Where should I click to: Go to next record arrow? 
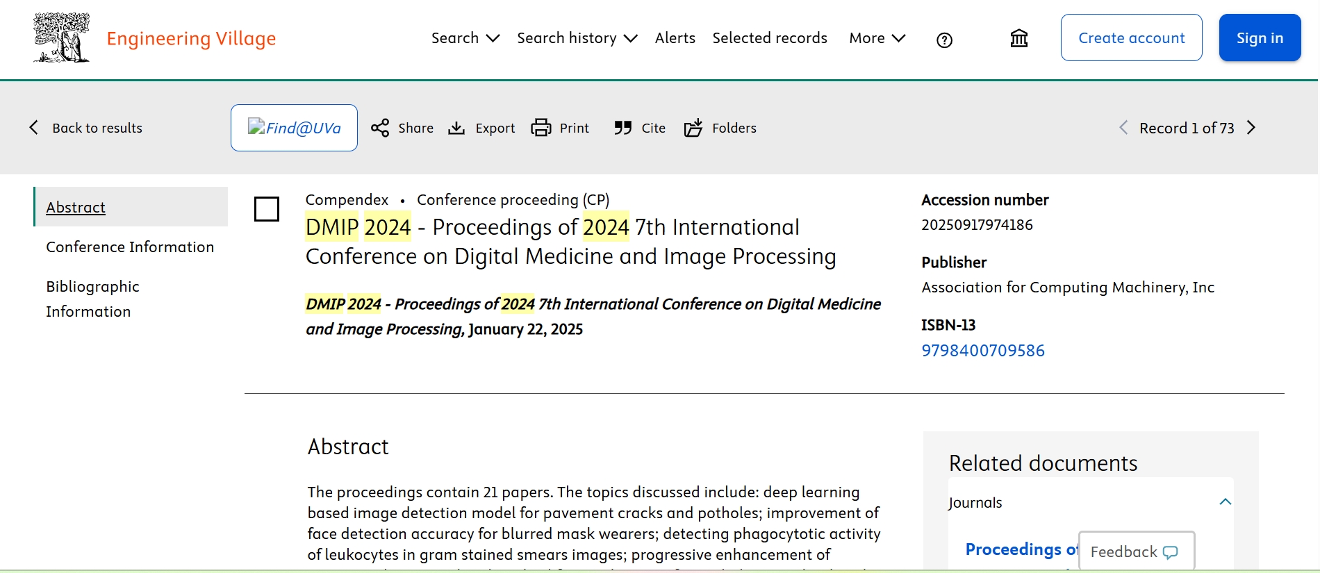click(1251, 128)
